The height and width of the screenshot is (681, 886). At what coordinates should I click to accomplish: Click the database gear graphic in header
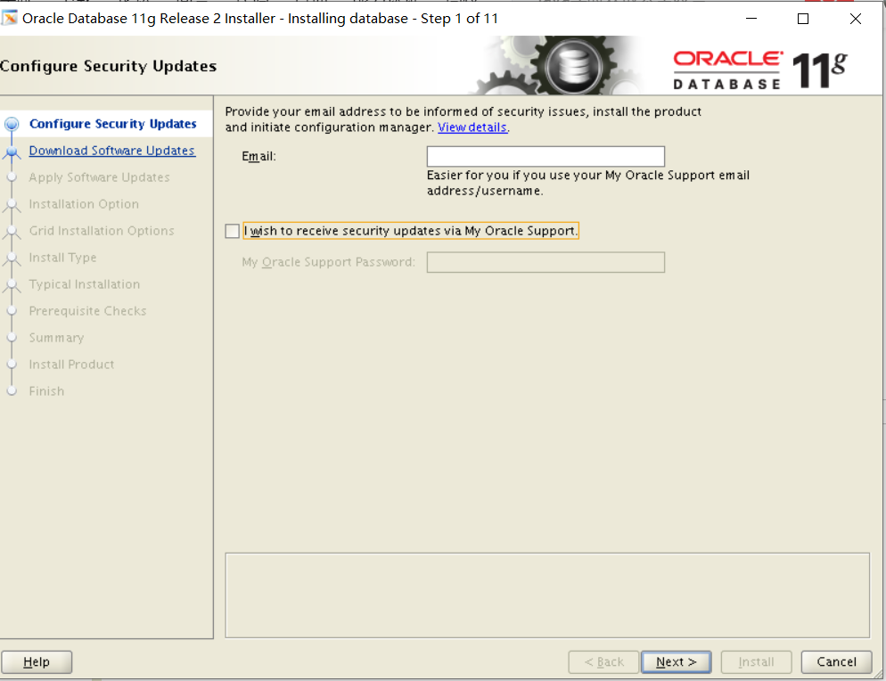pos(572,66)
